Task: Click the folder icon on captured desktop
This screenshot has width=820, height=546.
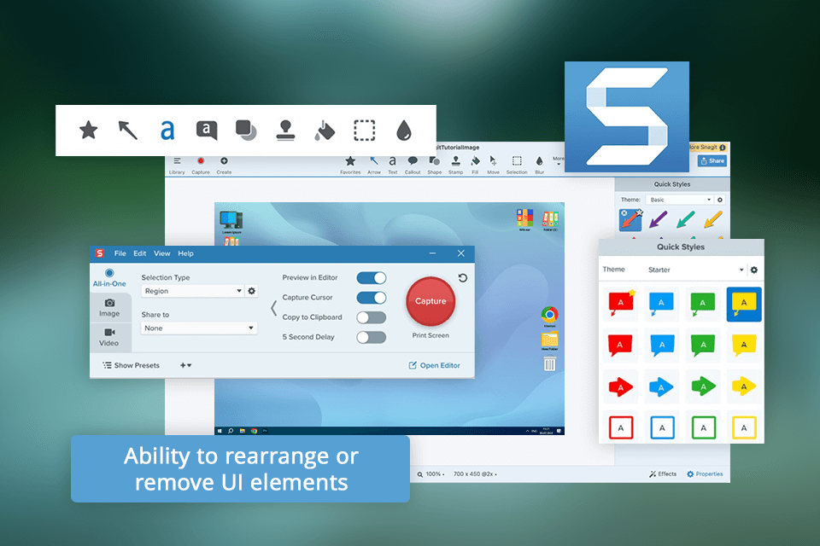Action: point(549,340)
